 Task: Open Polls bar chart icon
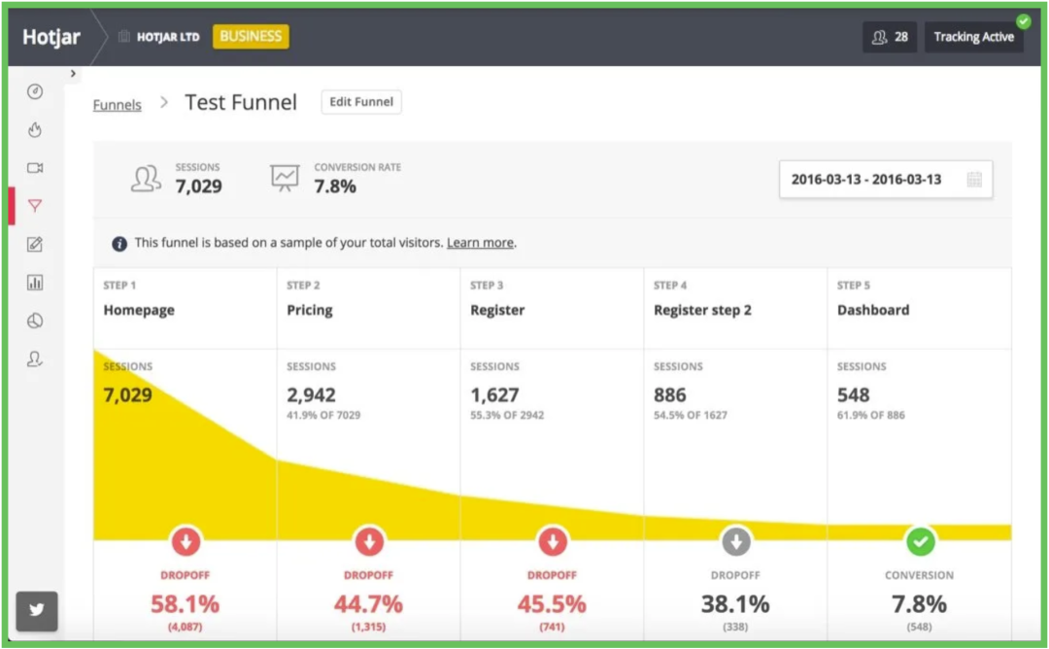35,283
